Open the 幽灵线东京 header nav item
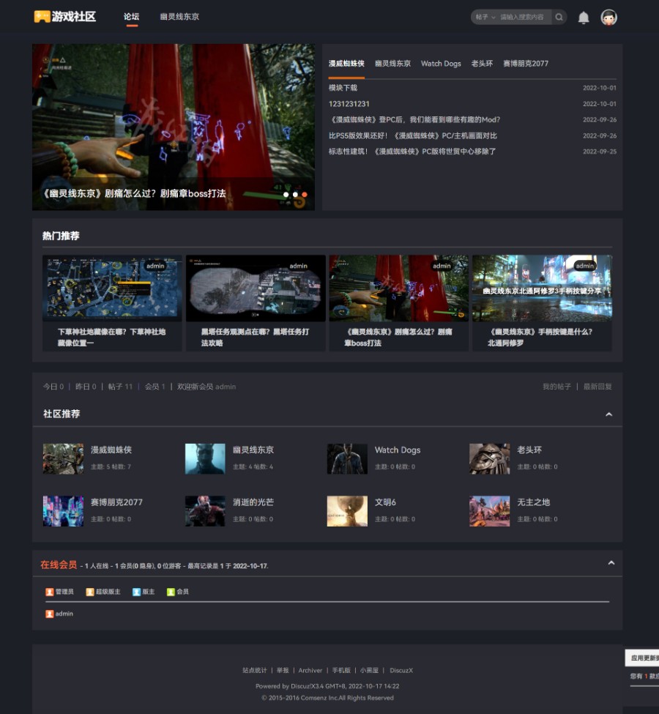The image size is (659, 714). coord(179,17)
